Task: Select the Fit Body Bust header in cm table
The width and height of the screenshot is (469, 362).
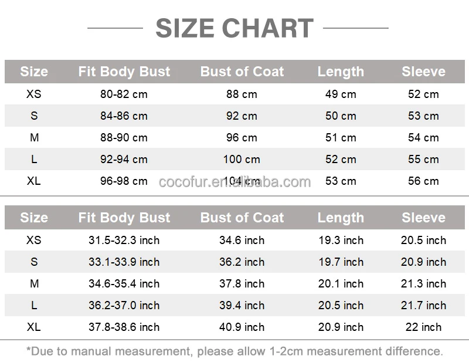Action: [124, 72]
